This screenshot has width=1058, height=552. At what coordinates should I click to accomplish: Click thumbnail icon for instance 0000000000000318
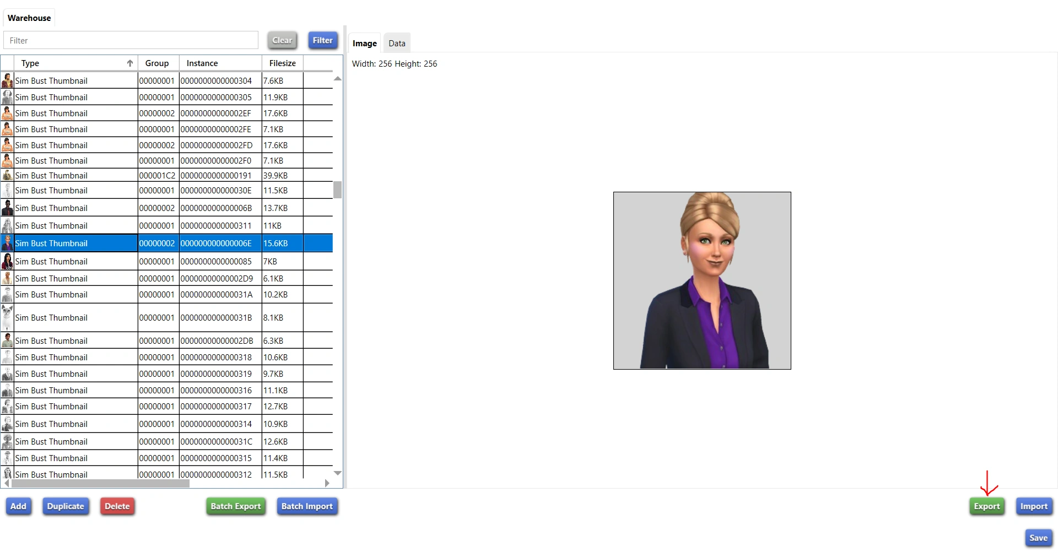coord(7,357)
